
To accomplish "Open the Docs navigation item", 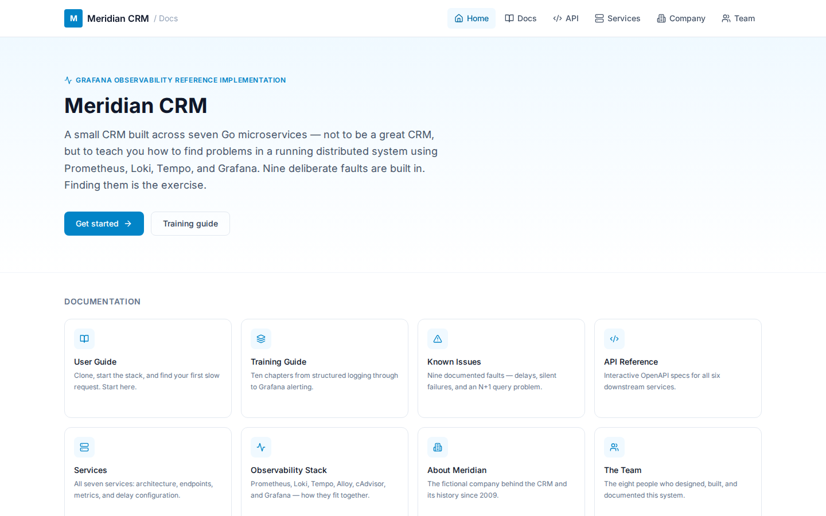I will click(x=521, y=18).
